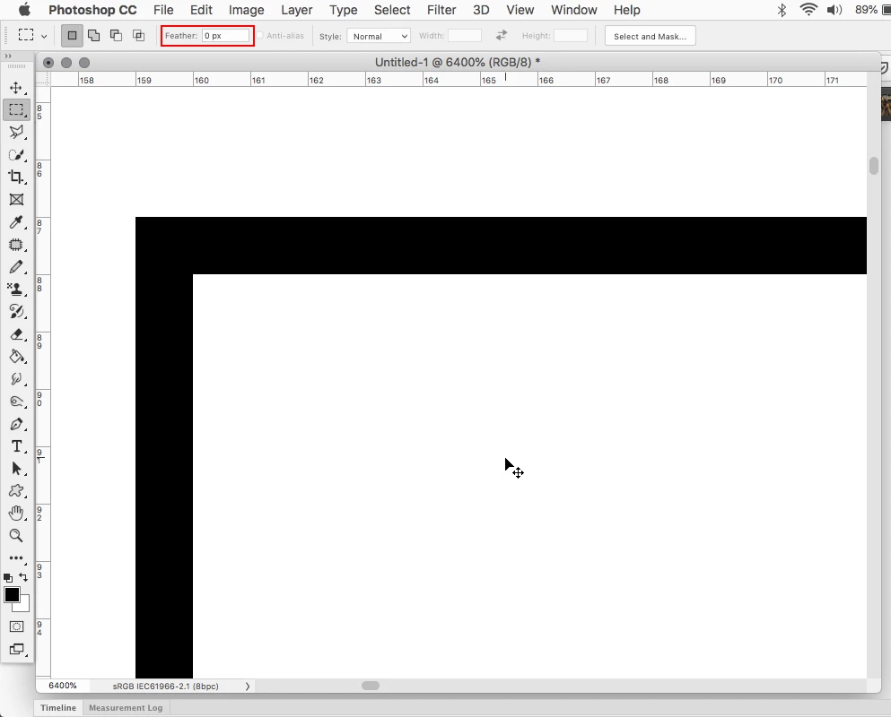The width and height of the screenshot is (891, 717).
Task: Click the Select and Mask button
Action: pyautogui.click(x=650, y=36)
